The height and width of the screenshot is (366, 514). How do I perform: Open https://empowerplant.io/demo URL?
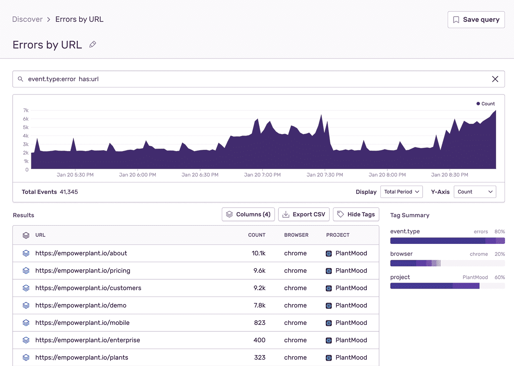[x=81, y=305]
